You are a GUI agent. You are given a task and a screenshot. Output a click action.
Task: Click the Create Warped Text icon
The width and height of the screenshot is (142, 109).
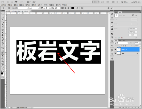click(77, 8)
